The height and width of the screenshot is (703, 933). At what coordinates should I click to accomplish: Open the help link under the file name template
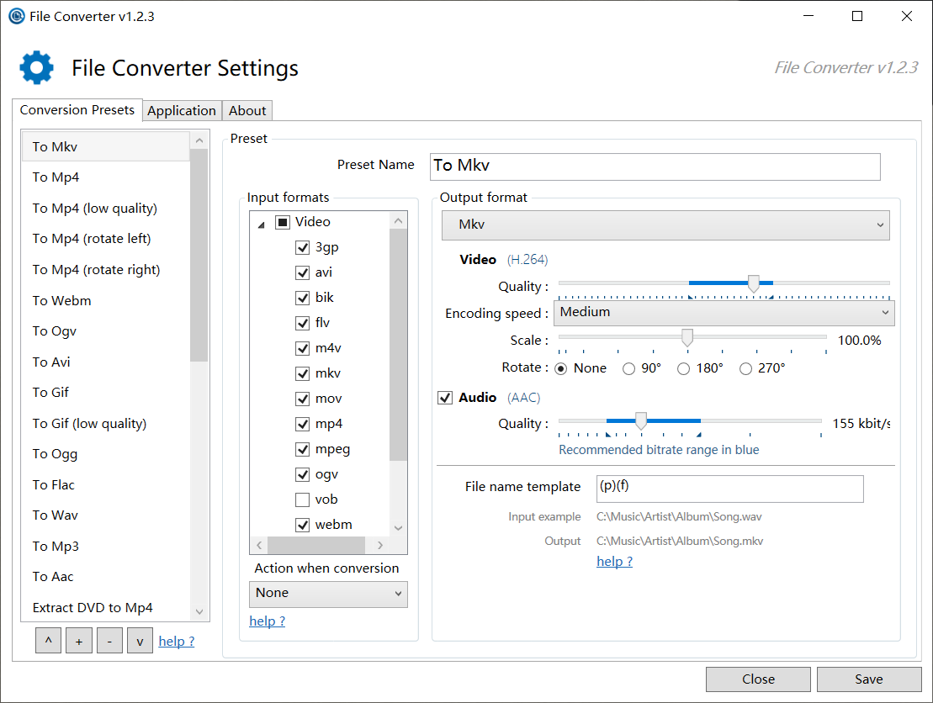point(613,561)
